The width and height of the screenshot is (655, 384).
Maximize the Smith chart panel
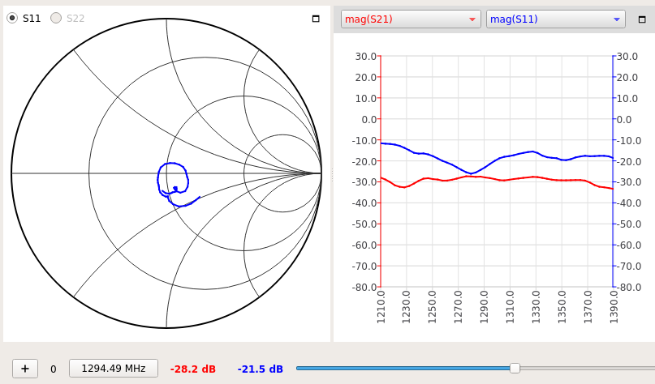316,19
